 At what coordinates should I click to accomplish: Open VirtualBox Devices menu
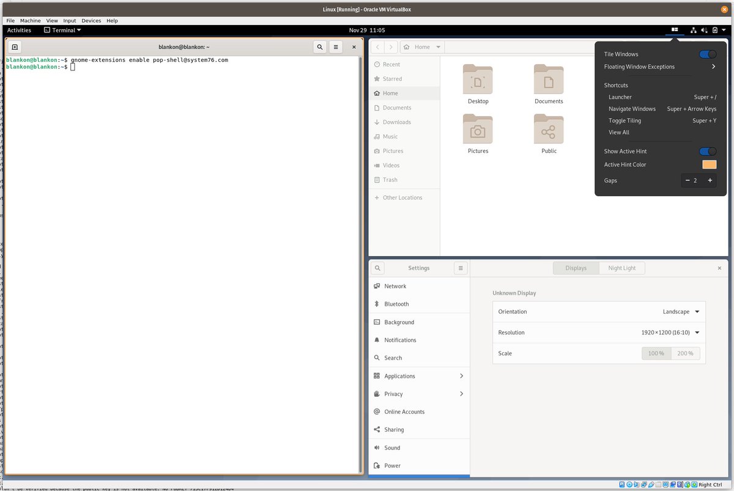(x=91, y=21)
